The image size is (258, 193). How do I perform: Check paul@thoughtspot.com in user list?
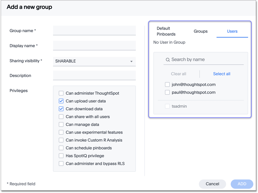[x=167, y=92]
